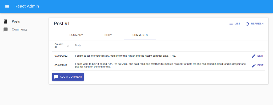273x105 pixels.
Task: Switch to the Body tab
Action: point(108,35)
